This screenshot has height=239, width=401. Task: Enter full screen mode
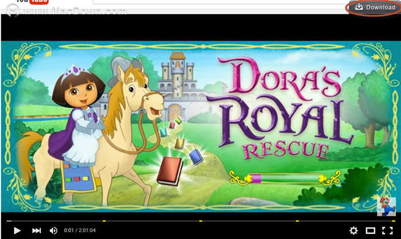pos(387,230)
